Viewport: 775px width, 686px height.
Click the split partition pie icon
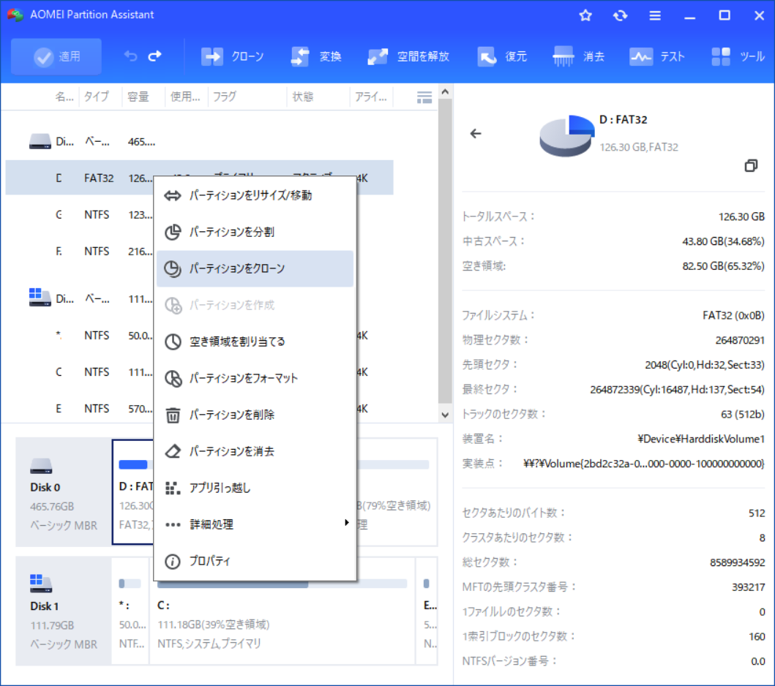pyautogui.click(x=173, y=232)
